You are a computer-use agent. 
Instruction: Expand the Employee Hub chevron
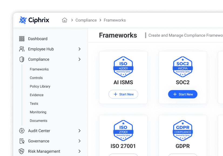(79, 49)
